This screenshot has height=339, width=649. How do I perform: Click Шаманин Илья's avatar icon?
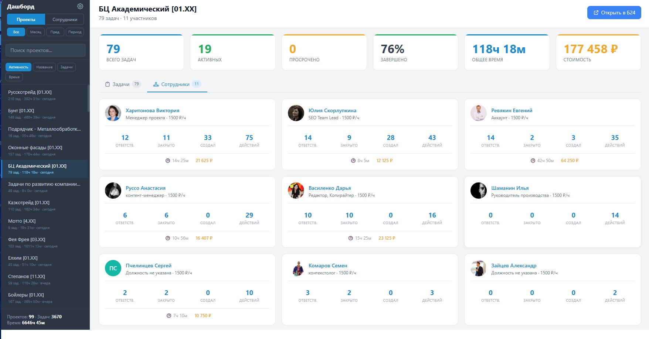click(x=478, y=191)
